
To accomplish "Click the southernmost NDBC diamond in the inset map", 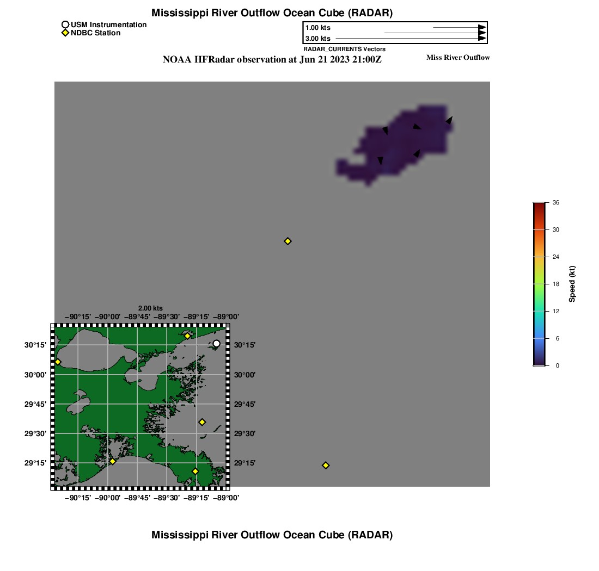I will (195, 471).
